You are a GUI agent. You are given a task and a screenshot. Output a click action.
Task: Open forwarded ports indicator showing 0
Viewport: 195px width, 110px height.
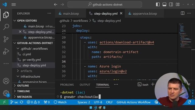click(x=47, y=102)
